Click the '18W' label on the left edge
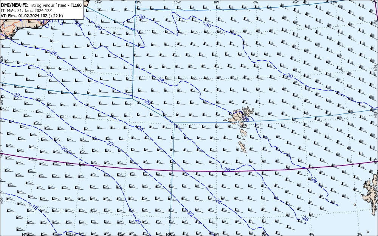The height and width of the screenshot is (236, 378). [2, 101]
